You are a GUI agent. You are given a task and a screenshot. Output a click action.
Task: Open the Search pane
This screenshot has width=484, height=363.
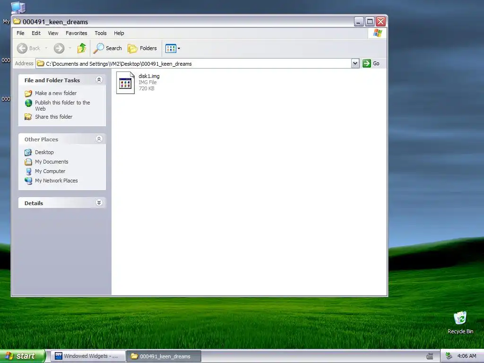[108, 48]
